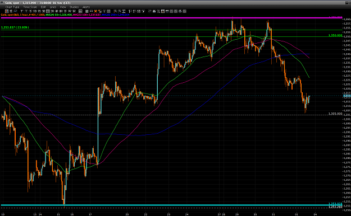The width and height of the screenshot is (351, 216).
Task: Select the cyan horizontal support line at bottom
Action: point(171,205)
